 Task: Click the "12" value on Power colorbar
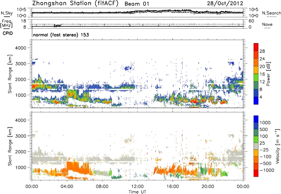coord(262,82)
